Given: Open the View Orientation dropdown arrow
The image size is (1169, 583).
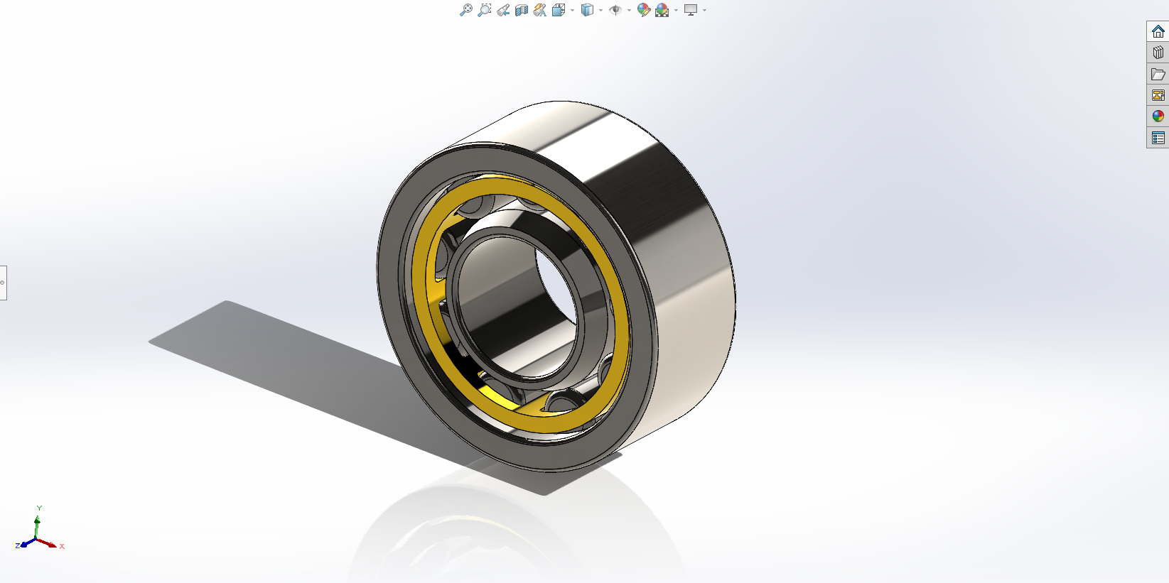Looking at the screenshot, I should point(572,10).
